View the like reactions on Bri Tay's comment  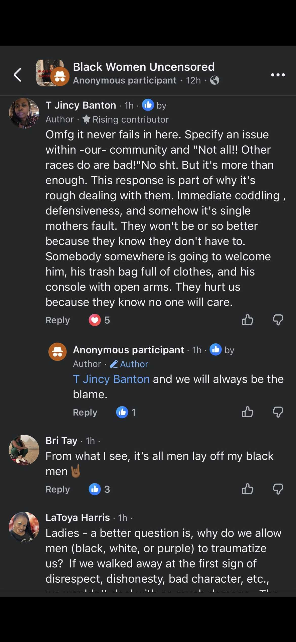99,489
